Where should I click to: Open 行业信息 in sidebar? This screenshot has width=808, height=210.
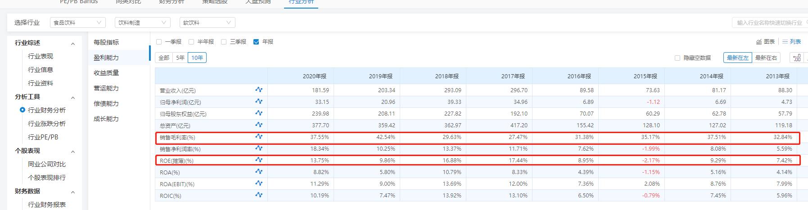(x=41, y=70)
